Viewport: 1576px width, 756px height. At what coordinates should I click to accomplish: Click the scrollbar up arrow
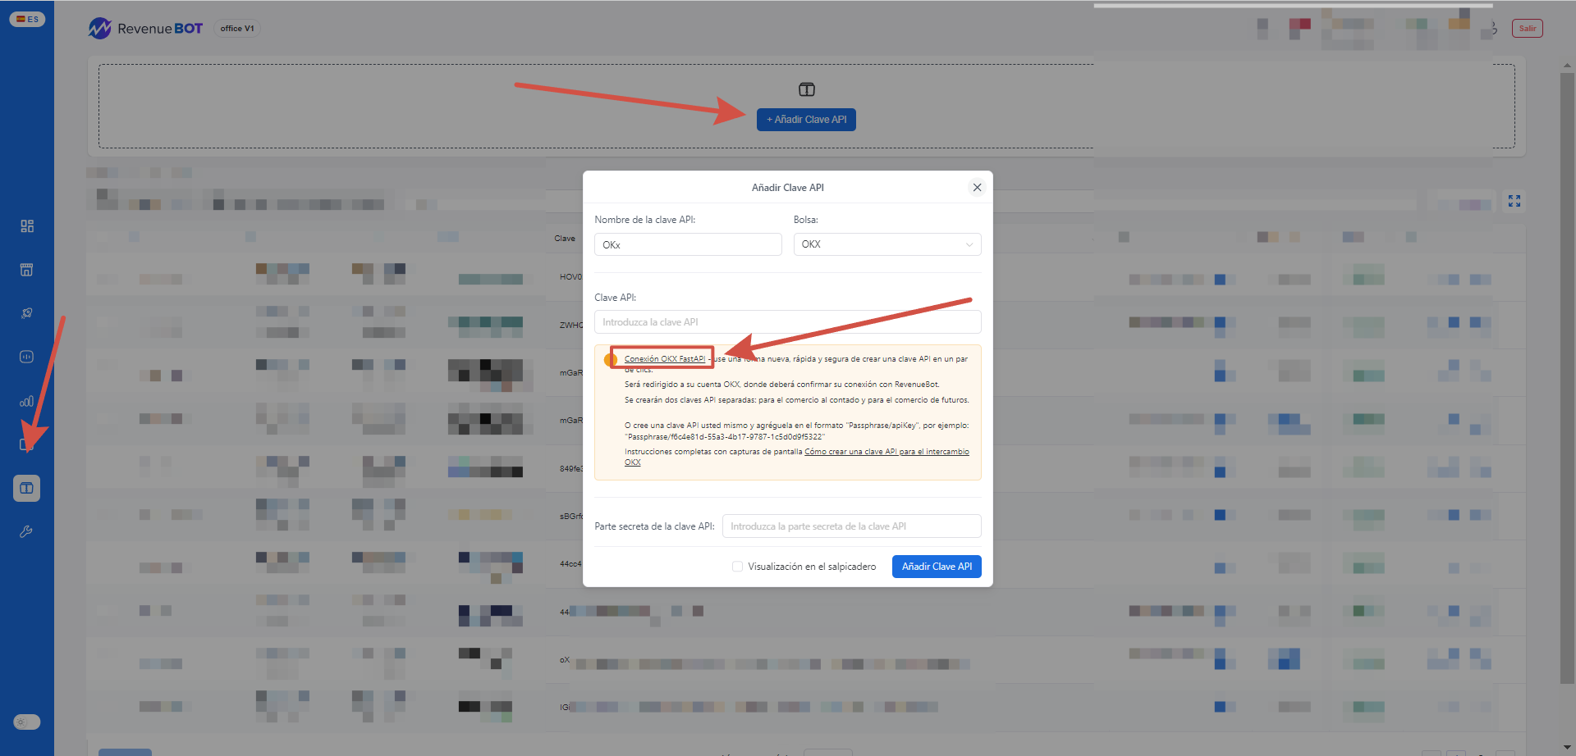coord(1567,65)
